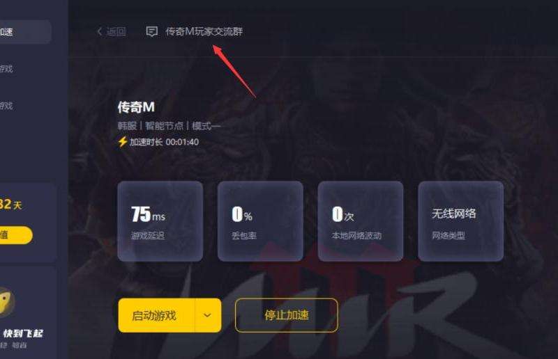Expand the dropdown arrow beside 启动游戏

point(208,315)
